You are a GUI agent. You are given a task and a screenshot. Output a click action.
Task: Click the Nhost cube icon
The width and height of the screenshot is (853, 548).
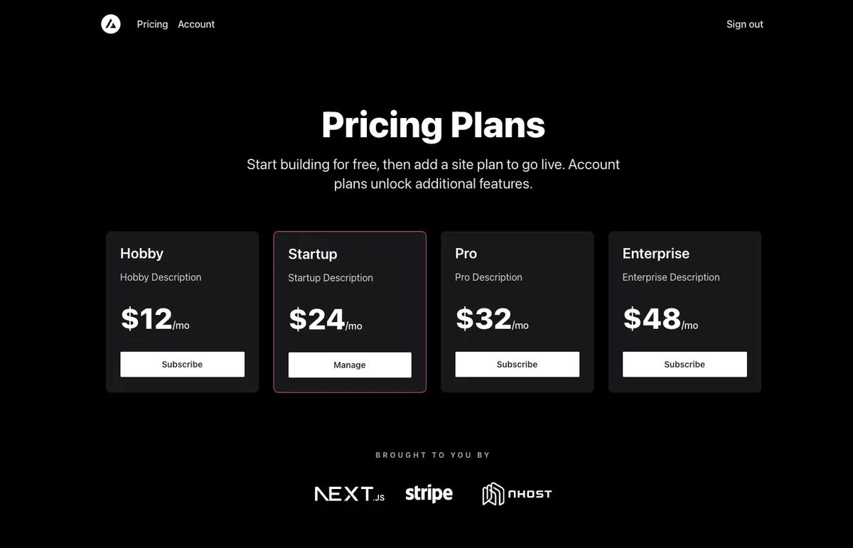click(x=493, y=494)
